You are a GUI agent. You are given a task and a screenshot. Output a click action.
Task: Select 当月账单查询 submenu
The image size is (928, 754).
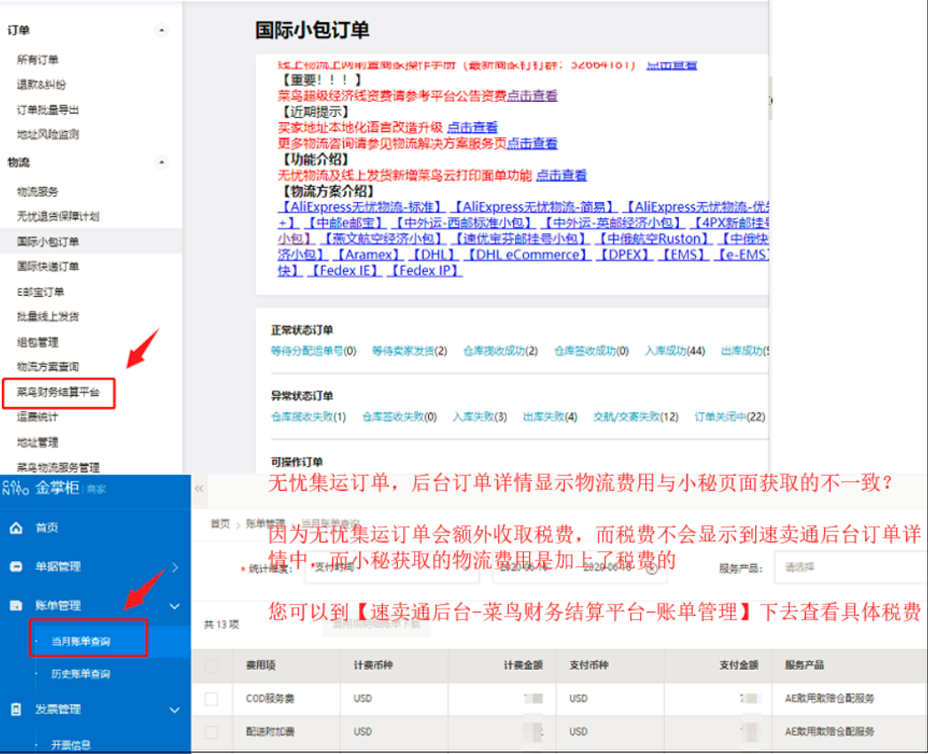click(81, 641)
